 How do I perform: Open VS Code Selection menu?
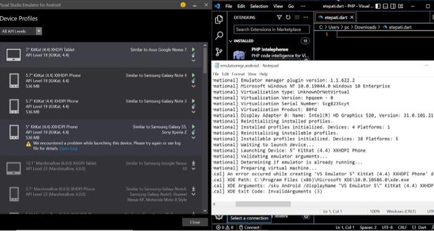tap(259, 6)
